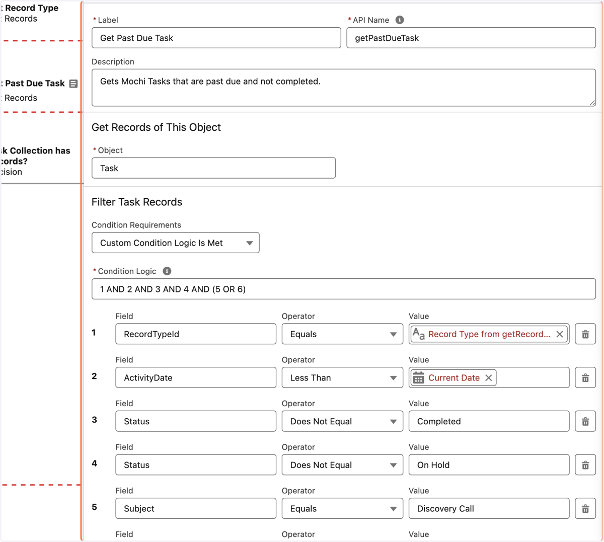Open Operator dropdown for Status On Hold condition
This screenshot has width=604, height=542.
[342, 465]
